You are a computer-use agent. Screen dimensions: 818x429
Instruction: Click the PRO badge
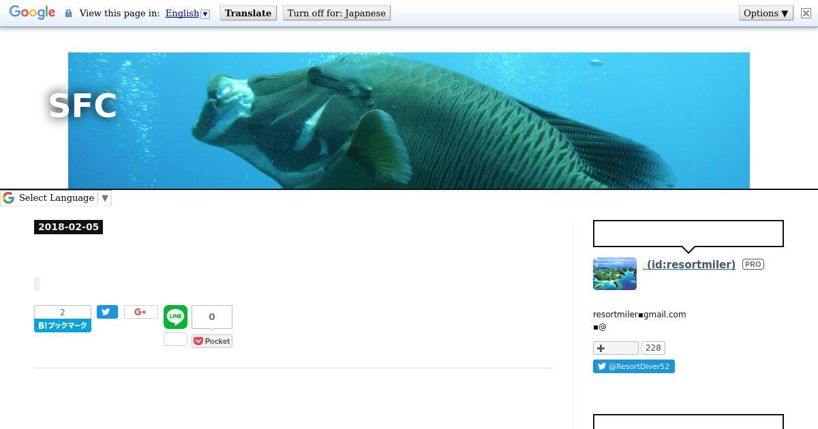[753, 264]
